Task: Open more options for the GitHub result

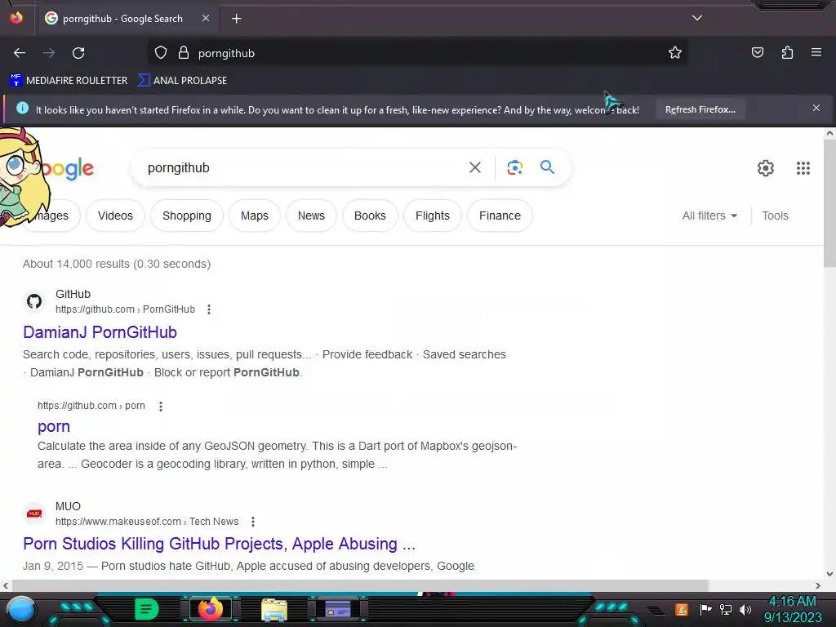Action: (x=209, y=309)
